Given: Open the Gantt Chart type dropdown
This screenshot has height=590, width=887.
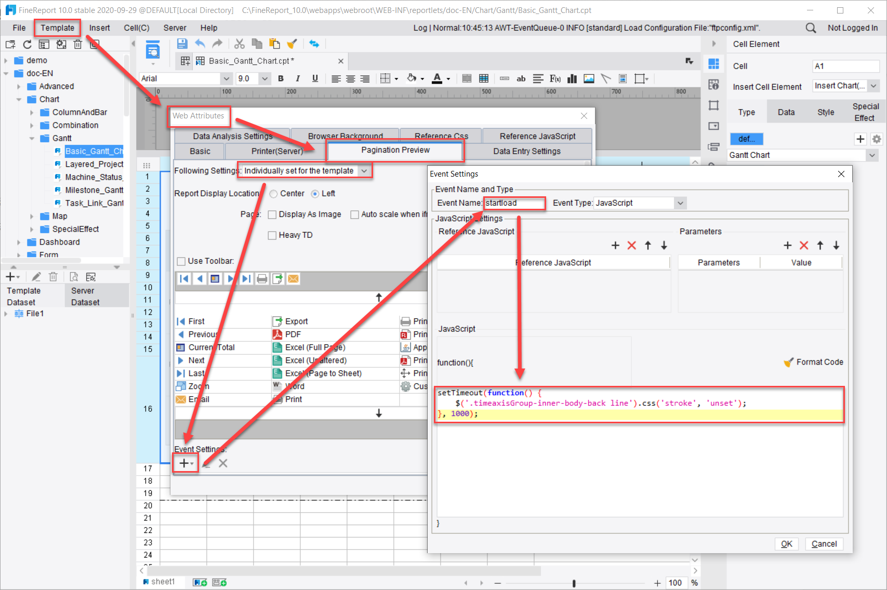Looking at the screenshot, I should point(871,155).
